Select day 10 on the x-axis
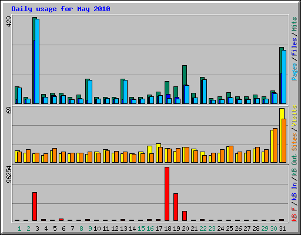The height and width of the screenshot is (235, 301). [97, 229]
